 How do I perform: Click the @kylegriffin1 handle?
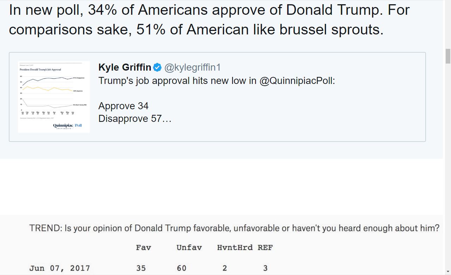click(192, 67)
